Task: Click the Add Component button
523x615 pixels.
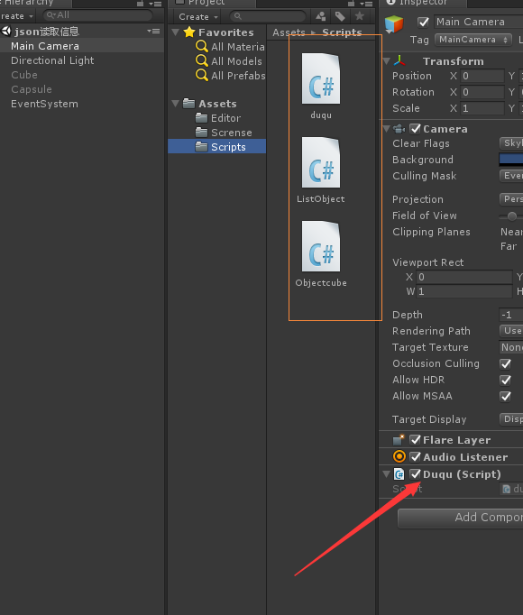Action: pyautogui.click(x=461, y=518)
